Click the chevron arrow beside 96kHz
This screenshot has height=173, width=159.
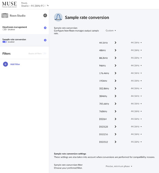116,65
